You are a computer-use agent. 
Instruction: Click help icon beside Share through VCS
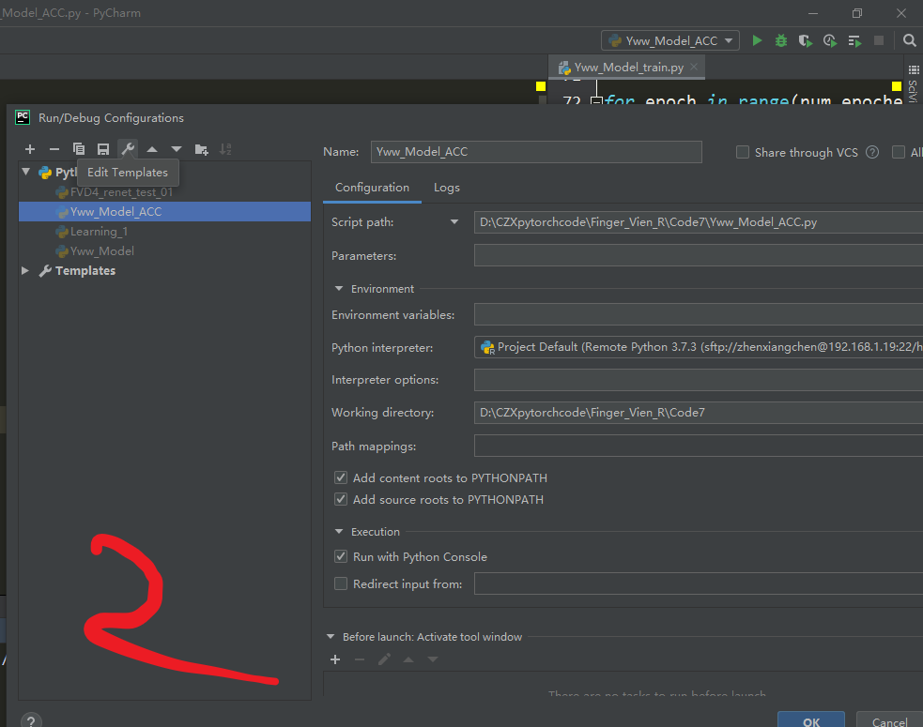872,152
